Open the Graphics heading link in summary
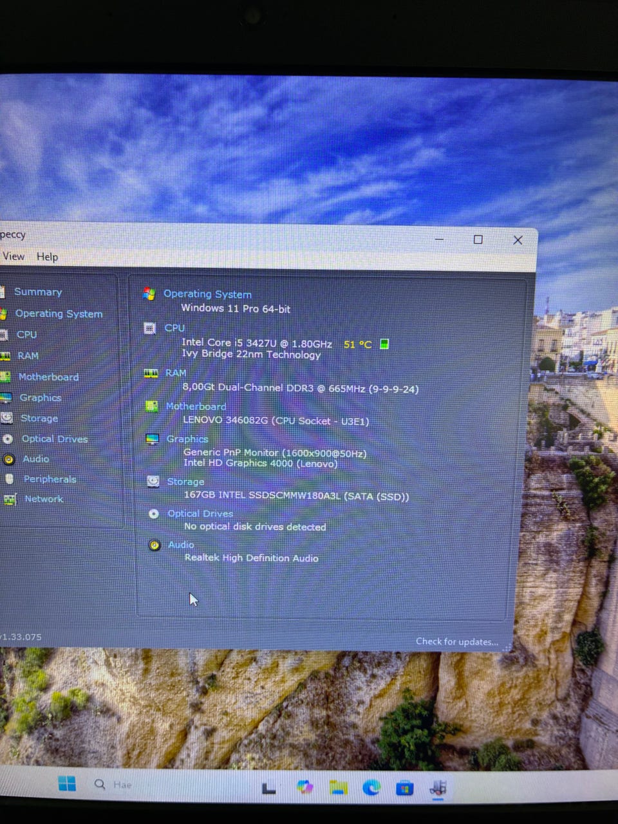 click(x=187, y=439)
